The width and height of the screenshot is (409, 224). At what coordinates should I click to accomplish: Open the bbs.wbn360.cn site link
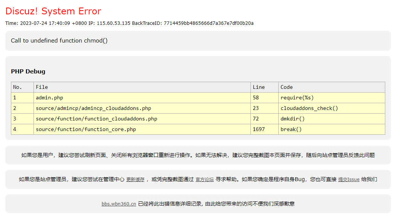click(x=119, y=204)
